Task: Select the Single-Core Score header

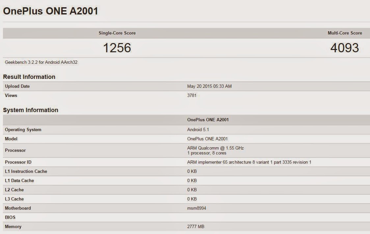Action: coord(117,33)
